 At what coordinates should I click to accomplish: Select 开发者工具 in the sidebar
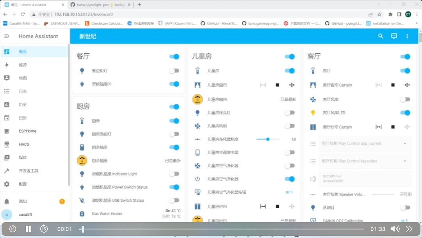coord(28,171)
